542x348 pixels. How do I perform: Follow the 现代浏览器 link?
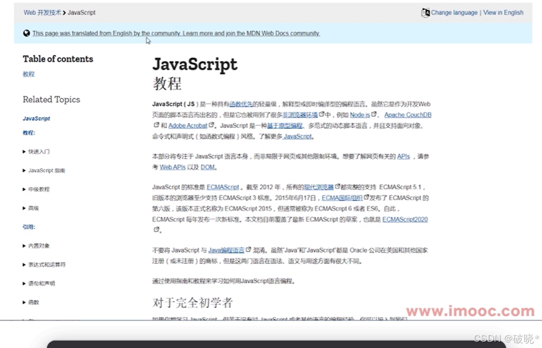319,187
